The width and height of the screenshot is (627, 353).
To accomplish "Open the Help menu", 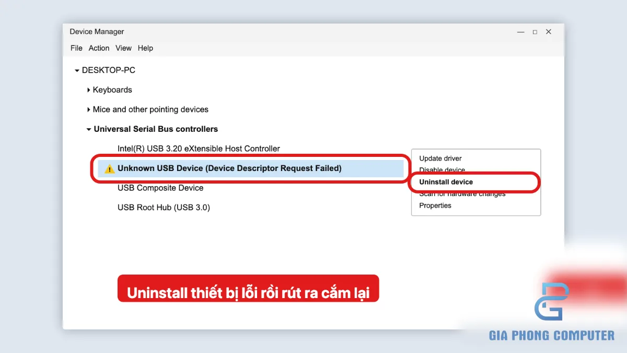I will [x=145, y=48].
